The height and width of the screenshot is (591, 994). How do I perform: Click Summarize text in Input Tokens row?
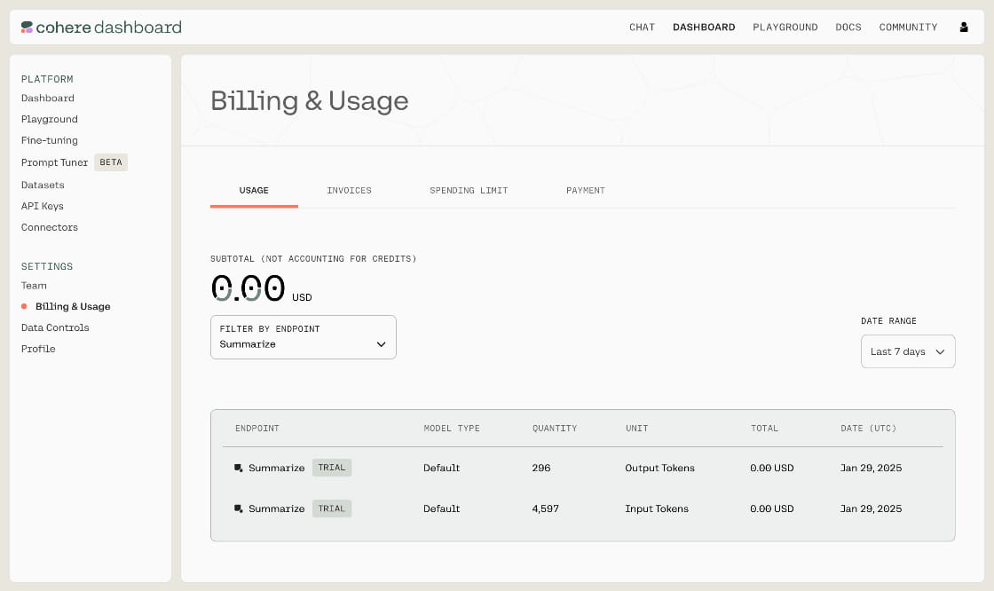point(276,508)
